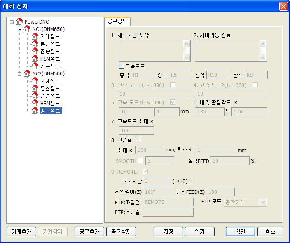The width and height of the screenshot is (290, 243).
Task: Click the FTP:스케줄 field
Action: point(168,212)
